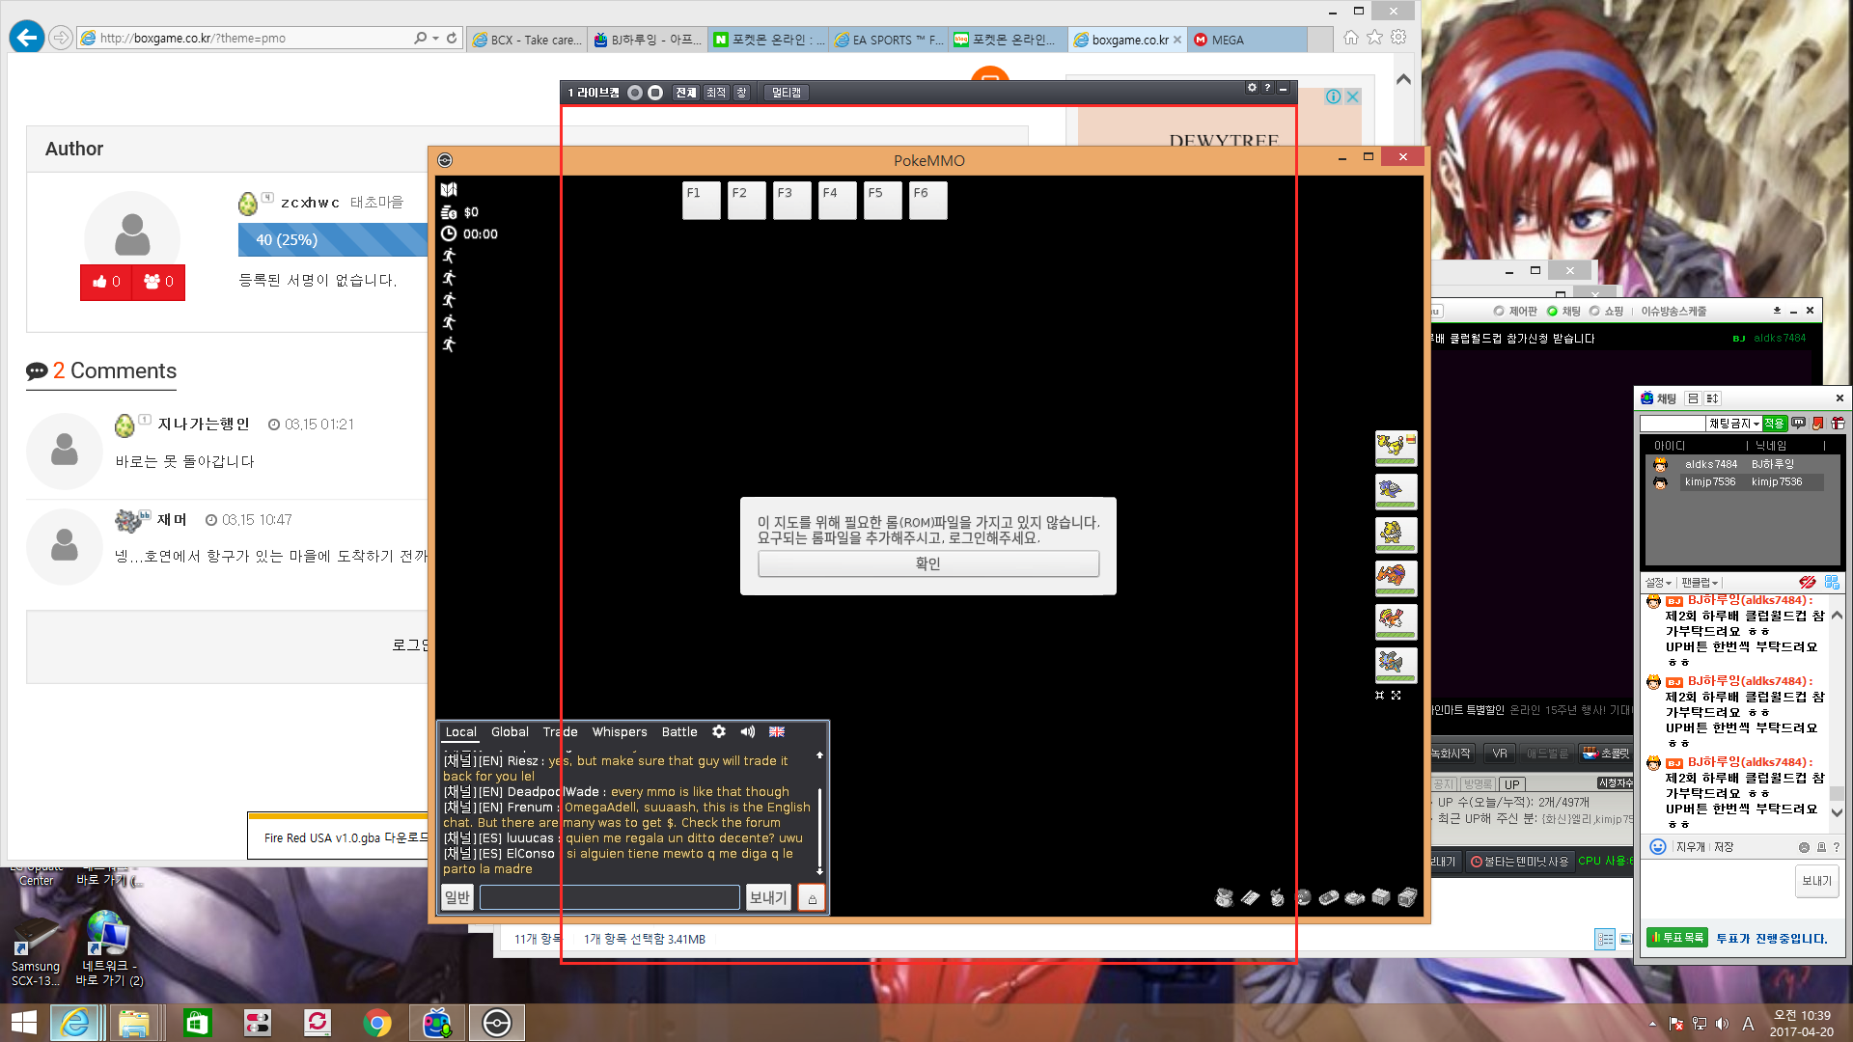This screenshot has width=1853, height=1042.
Task: Click the 투표 목록 button
Action: tap(1677, 938)
